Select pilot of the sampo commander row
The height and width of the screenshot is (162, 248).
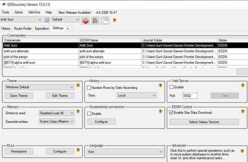(x=125, y=57)
